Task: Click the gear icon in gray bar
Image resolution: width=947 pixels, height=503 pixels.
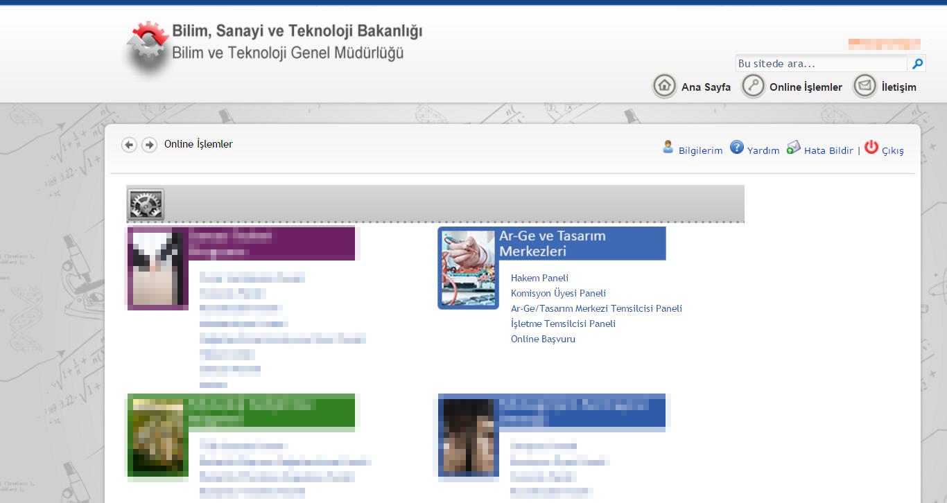Action: click(146, 204)
